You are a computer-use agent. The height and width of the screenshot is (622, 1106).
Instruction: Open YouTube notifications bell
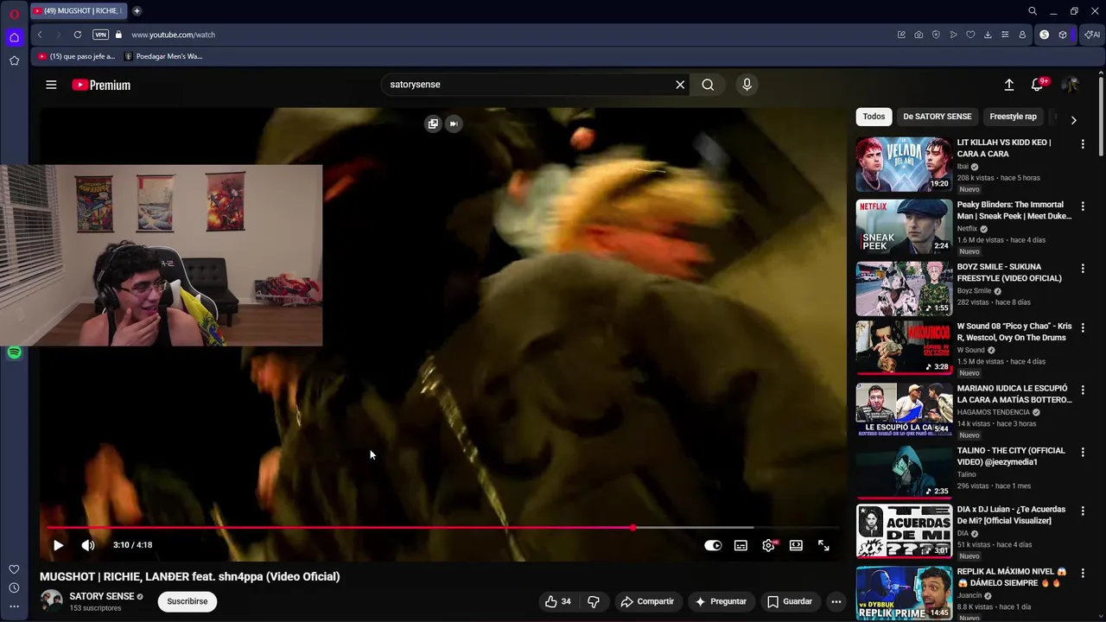[1038, 85]
